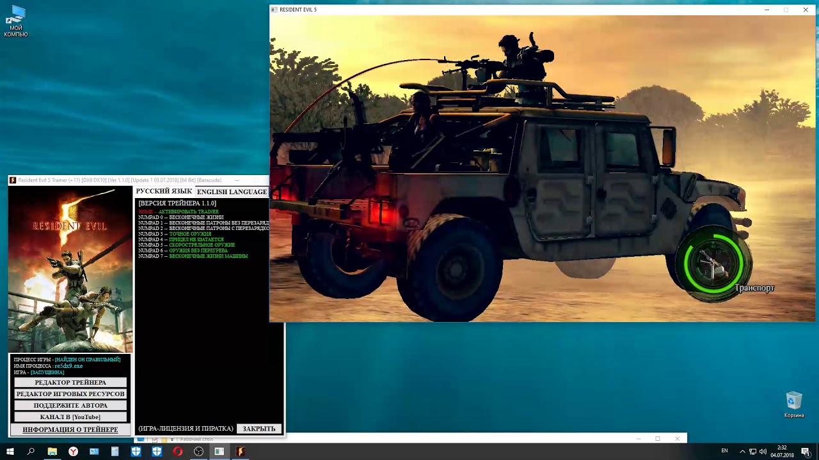Click 'NUMPAD 3 -- ТОЧНОЕ ОРУЖИЯ' line

point(175,234)
